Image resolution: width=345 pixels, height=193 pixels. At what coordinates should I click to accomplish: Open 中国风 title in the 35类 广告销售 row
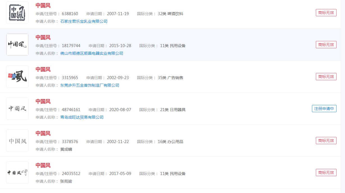coord(43,70)
